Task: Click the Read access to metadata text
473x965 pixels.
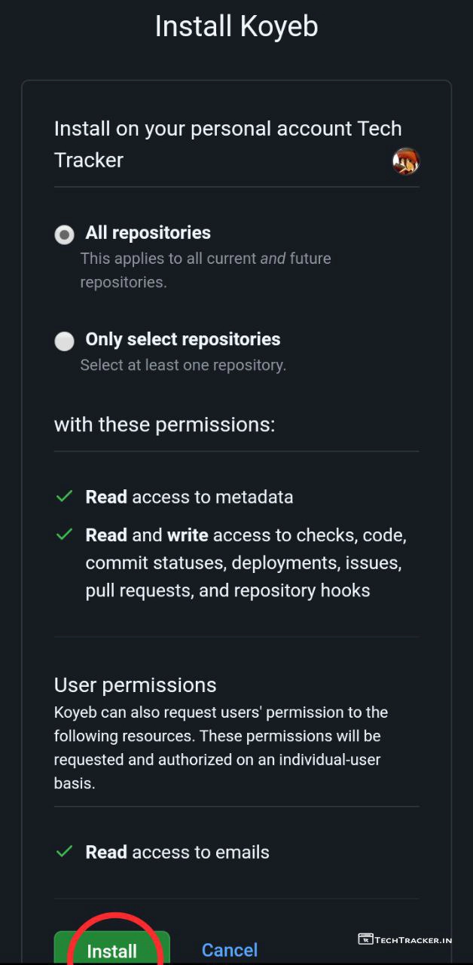Action: (189, 497)
